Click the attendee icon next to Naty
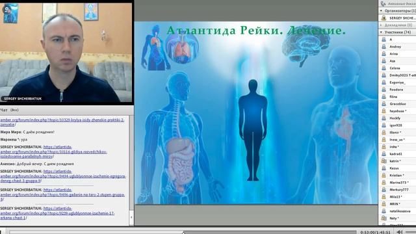 (383, 218)
